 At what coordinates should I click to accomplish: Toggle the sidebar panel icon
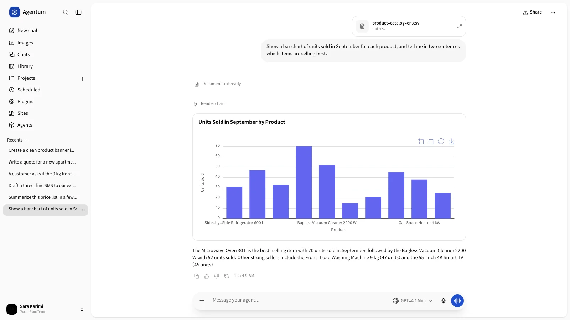click(x=78, y=12)
